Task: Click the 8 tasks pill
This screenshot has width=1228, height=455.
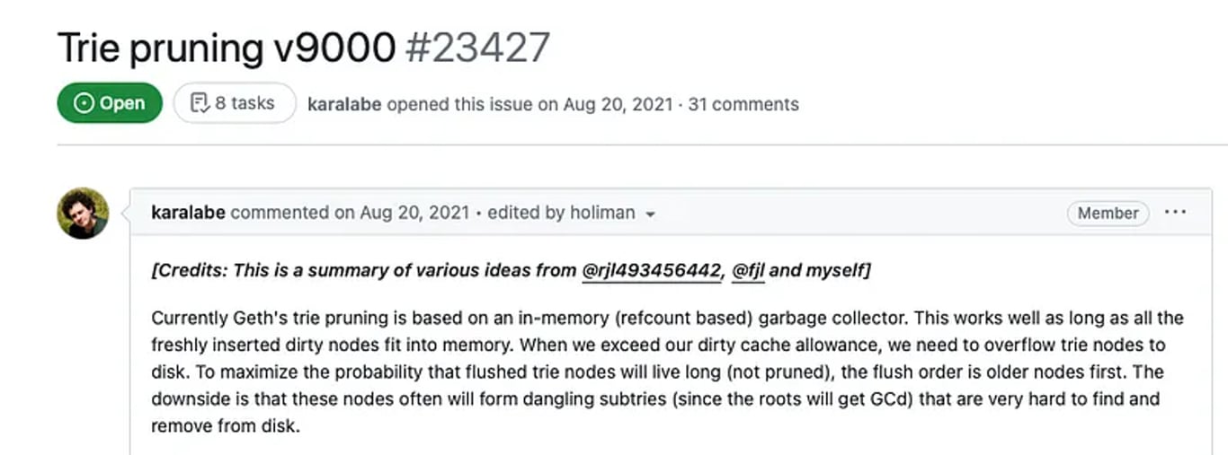Action: coord(235,103)
